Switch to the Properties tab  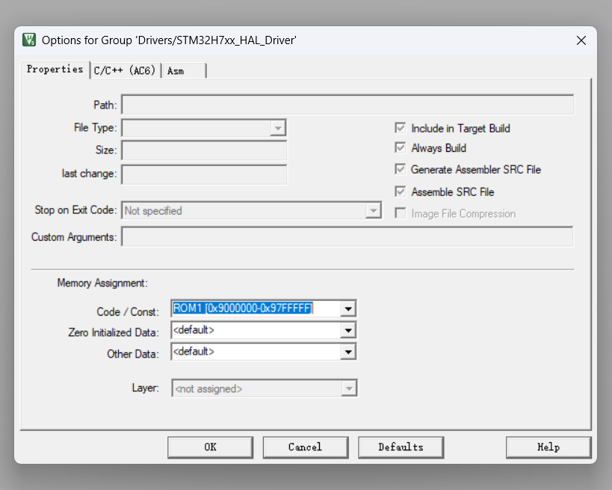55,69
